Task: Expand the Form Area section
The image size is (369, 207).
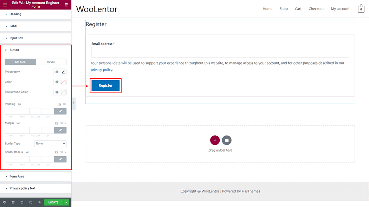Action: [x=17, y=176]
